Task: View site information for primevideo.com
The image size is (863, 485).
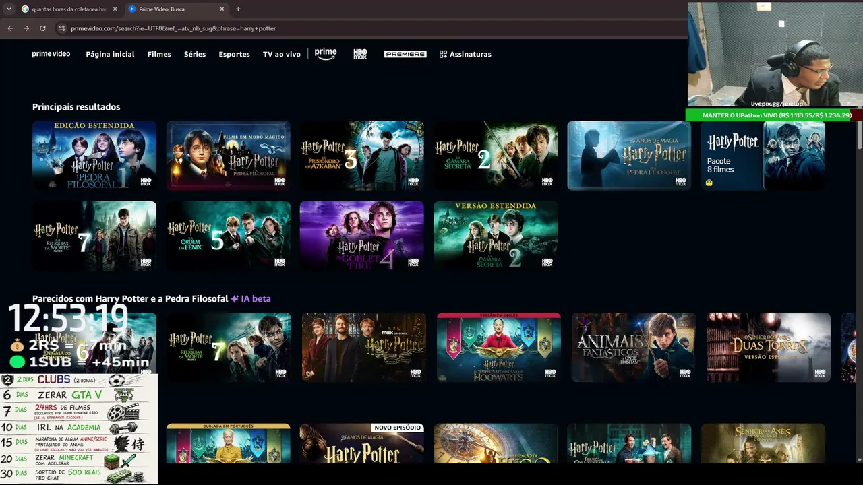Action: pos(62,28)
